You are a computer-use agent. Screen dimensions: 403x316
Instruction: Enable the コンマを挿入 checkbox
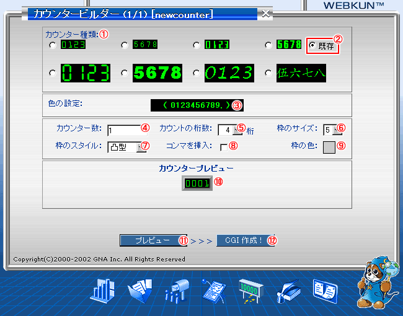coord(224,147)
